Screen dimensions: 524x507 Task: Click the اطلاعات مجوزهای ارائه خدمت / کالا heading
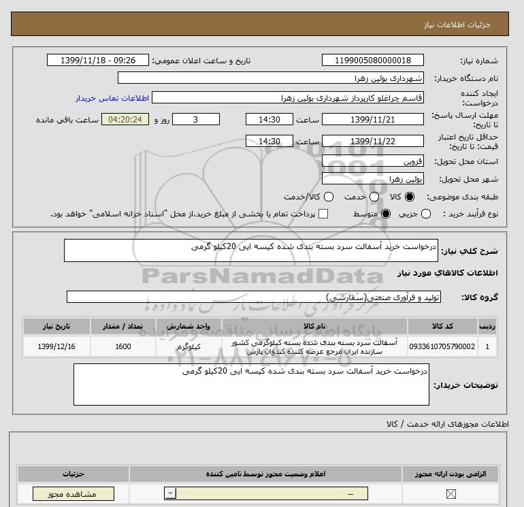[448, 424]
